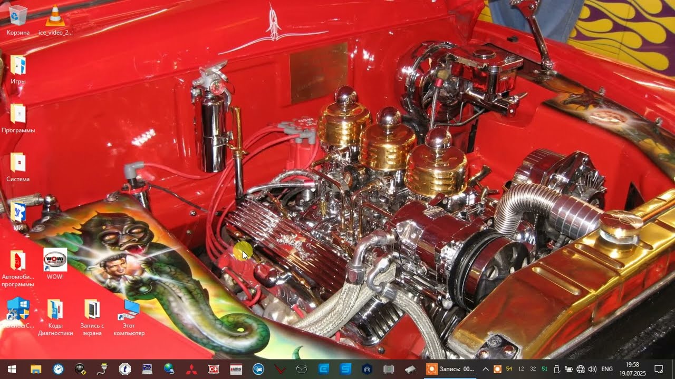Launch the Mitsubishi logo taskbar app
Image resolution: width=675 pixels, height=379 pixels.
(191, 369)
